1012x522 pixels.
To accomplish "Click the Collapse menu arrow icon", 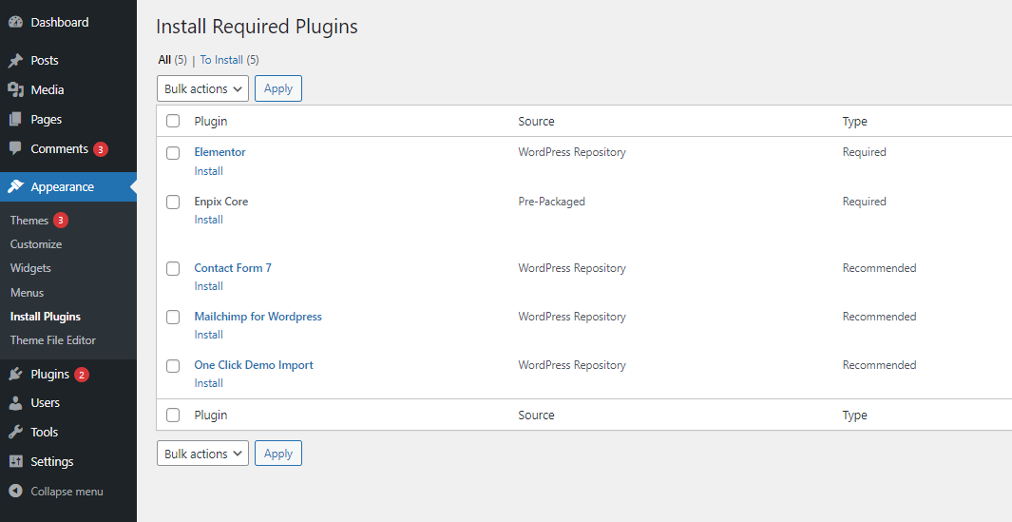I will click(15, 491).
